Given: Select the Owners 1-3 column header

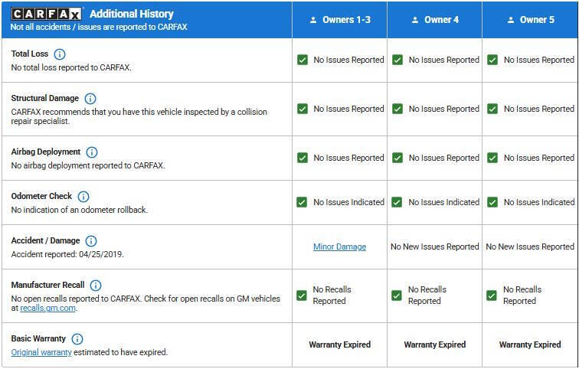Looking at the screenshot, I should (339, 20).
